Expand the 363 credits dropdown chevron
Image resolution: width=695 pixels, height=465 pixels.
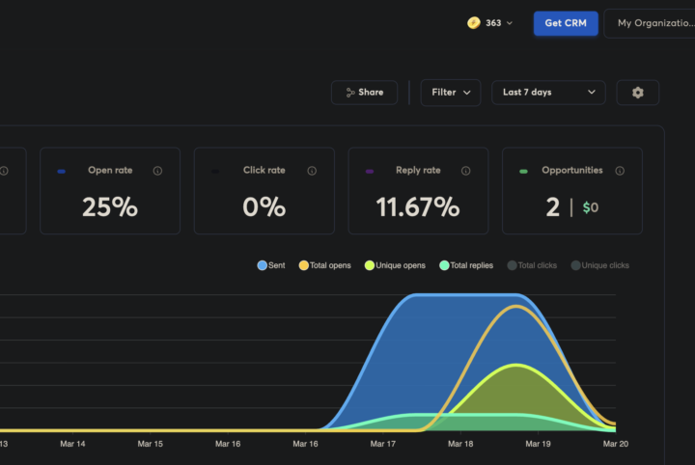pyautogui.click(x=510, y=23)
